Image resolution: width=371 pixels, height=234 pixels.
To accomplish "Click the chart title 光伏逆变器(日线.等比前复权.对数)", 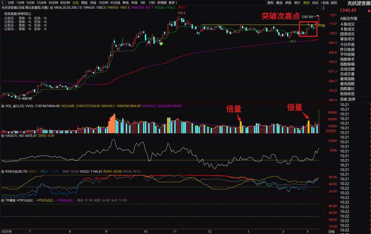I will 25,8.
